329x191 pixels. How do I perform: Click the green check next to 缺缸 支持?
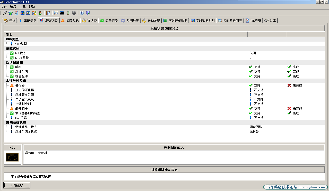tap(250, 67)
